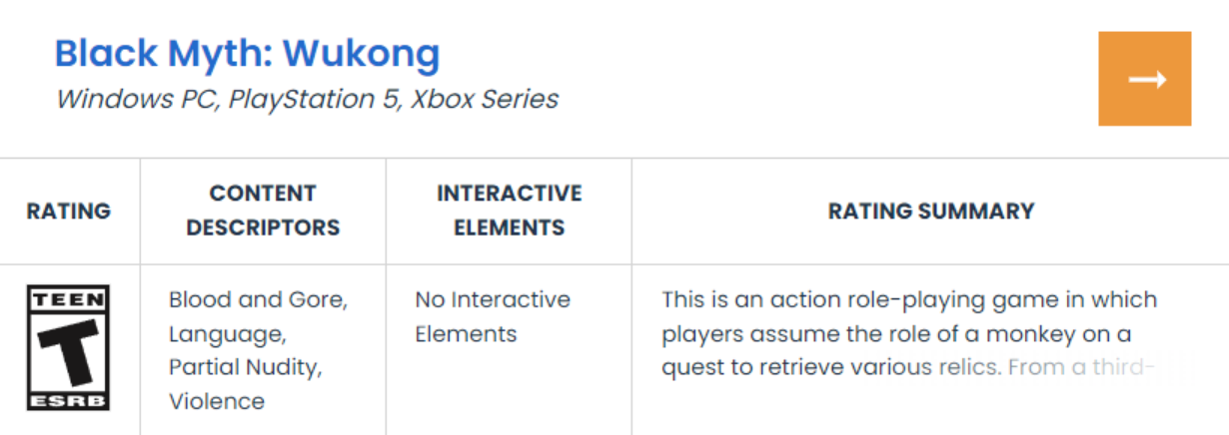Open the Black Myth: Wukong title link
This screenshot has width=1229, height=435.
pos(247,53)
